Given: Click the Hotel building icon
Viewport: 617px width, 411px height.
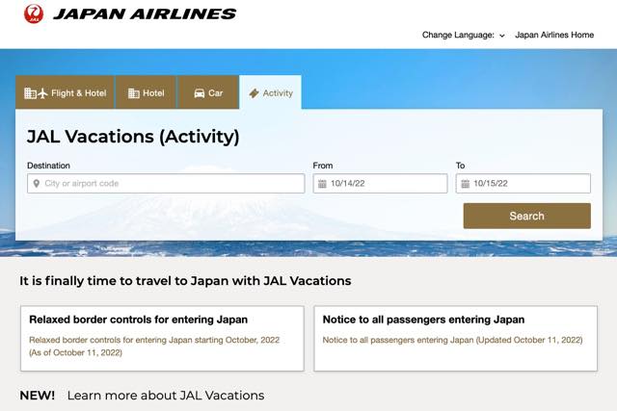Looking at the screenshot, I should [134, 93].
